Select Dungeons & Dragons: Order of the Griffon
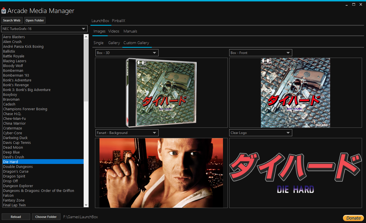The width and height of the screenshot is (366, 223). (43, 191)
